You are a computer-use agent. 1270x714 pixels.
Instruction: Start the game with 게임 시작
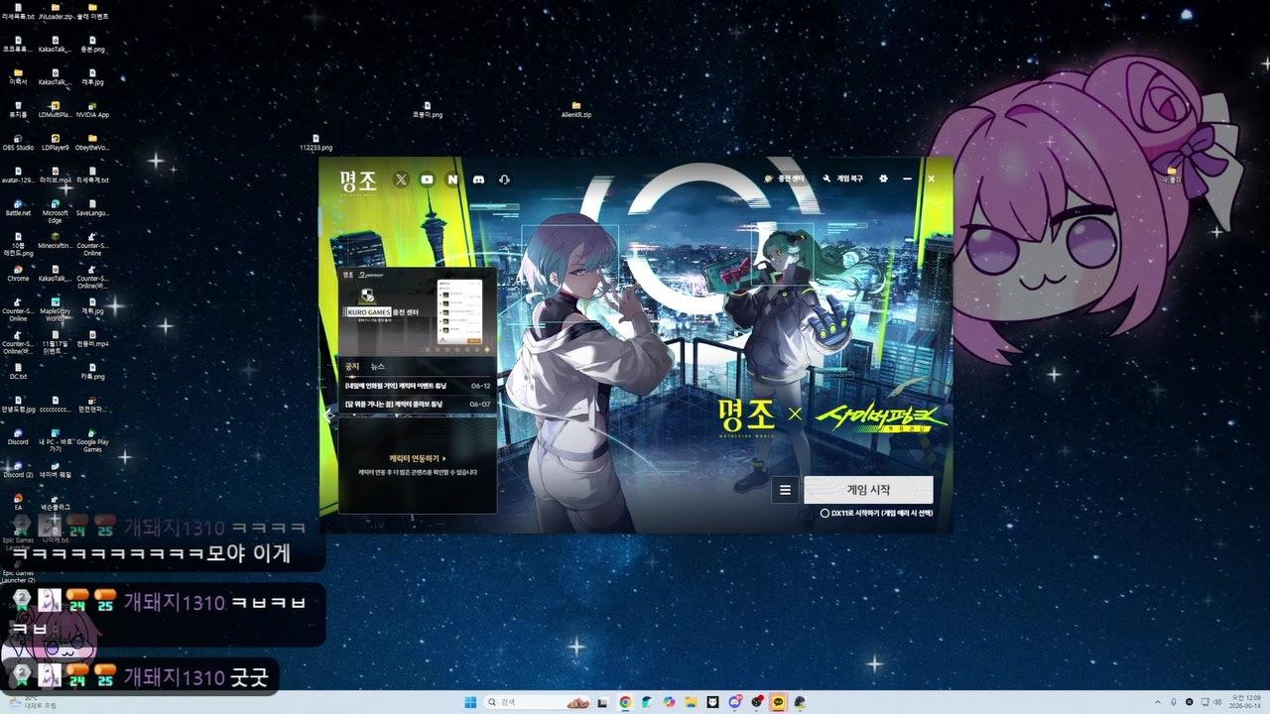coord(868,489)
